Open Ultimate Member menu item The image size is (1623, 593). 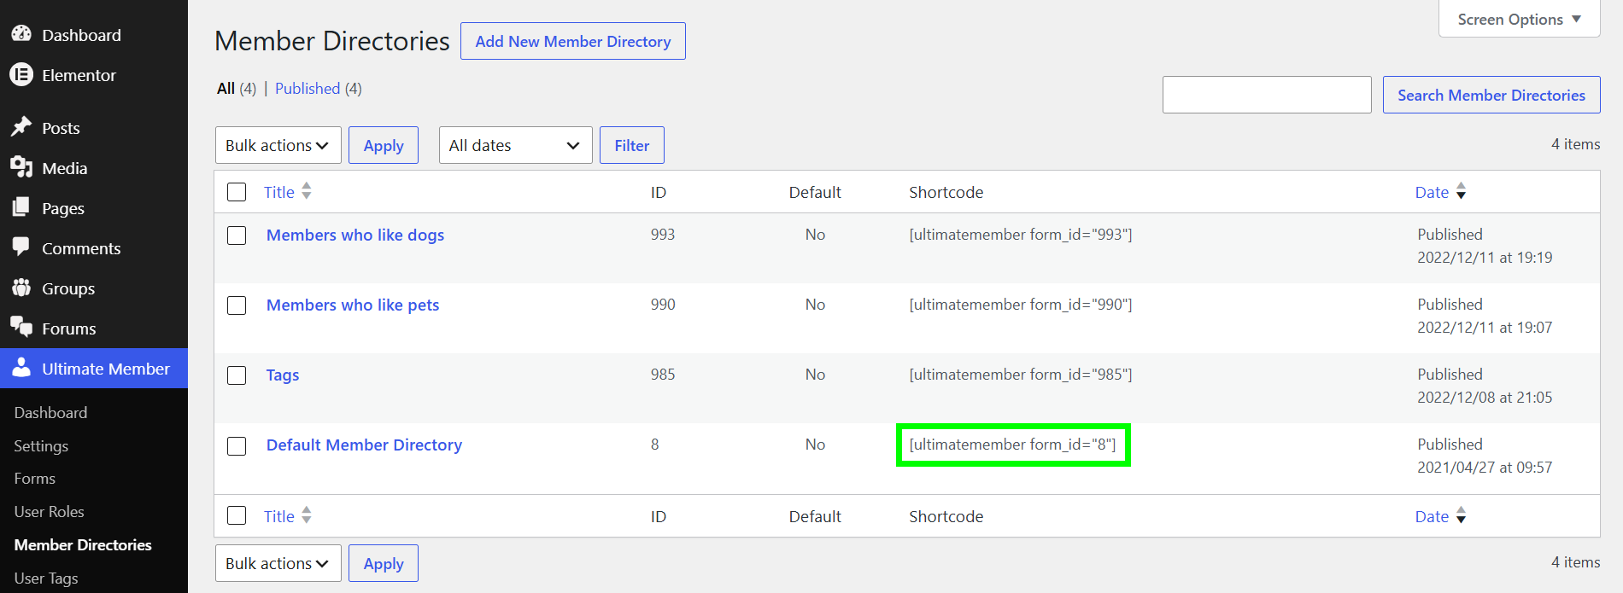94,369
